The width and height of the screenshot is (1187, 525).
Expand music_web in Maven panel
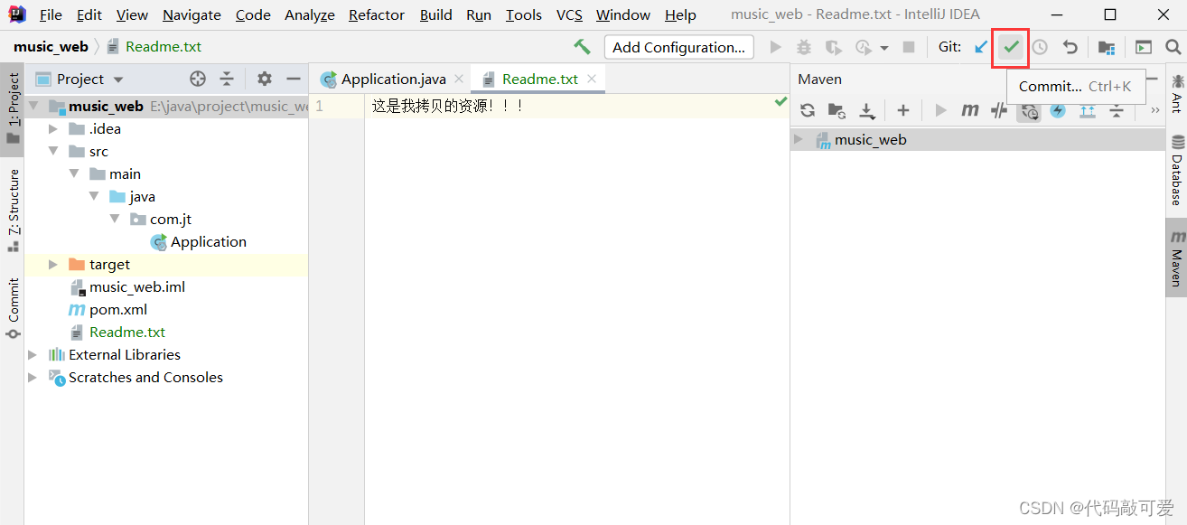tap(799, 139)
